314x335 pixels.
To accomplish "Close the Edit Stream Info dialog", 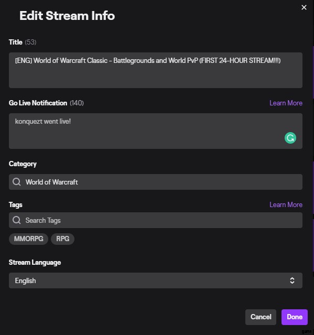I will click(304, 7).
